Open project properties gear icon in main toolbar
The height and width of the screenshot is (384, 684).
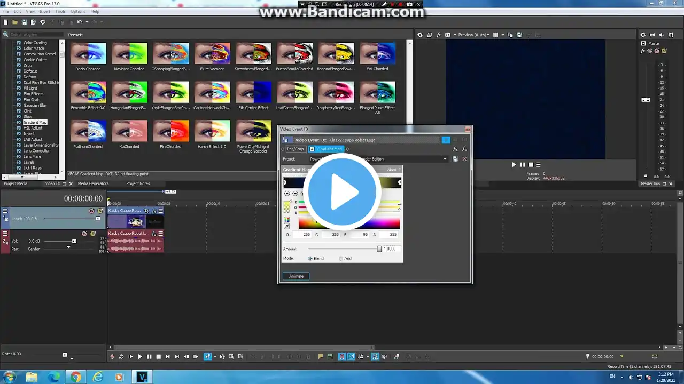pos(43,22)
